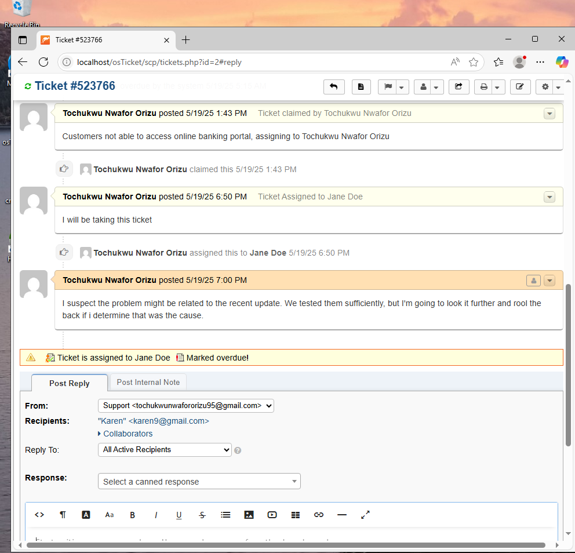Click Karen recipient email link
The width and height of the screenshot is (575, 553).
point(153,421)
